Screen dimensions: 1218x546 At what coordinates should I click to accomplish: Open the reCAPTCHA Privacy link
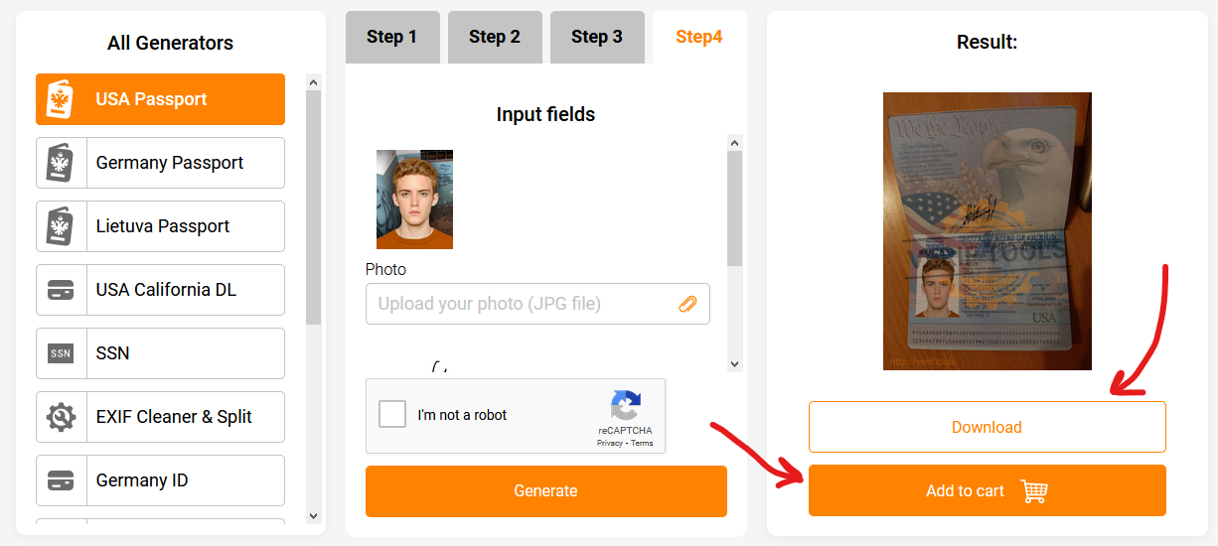coord(609,443)
